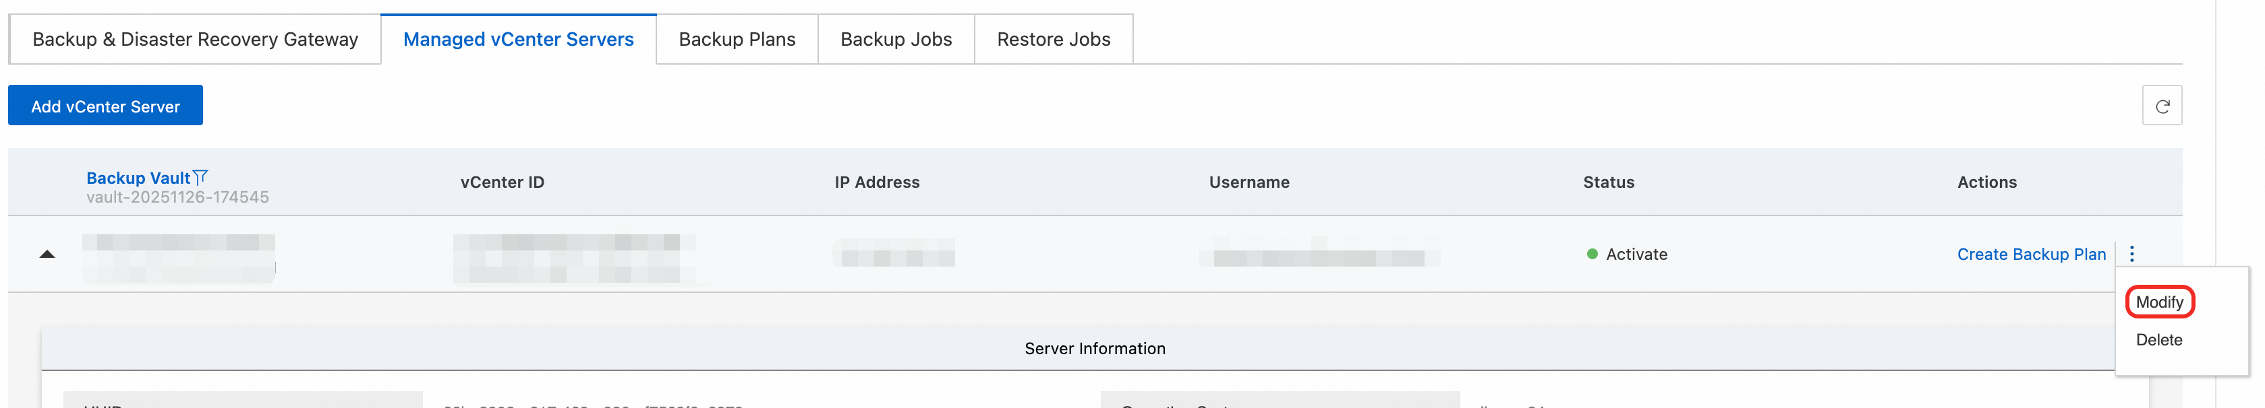Viewport: 2265px width, 408px height.
Task: Click the Add vCenter Server button
Action: (105, 106)
